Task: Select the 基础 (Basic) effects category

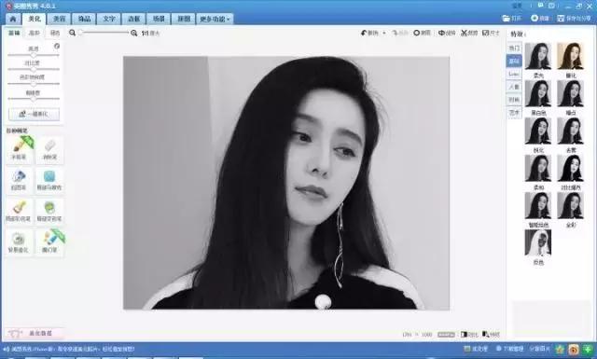Action: (514, 61)
